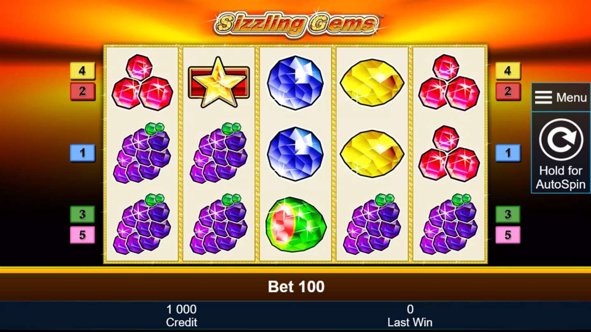Select the Hold for AutoSpin label
Screen dimensions: 591x332
click(561, 177)
